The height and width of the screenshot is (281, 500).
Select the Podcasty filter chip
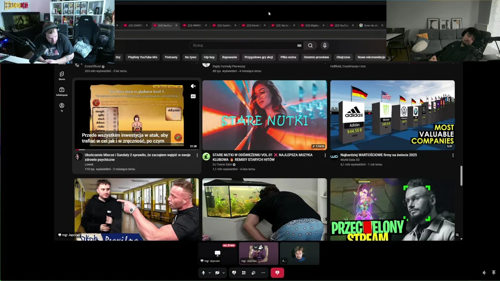(171, 57)
